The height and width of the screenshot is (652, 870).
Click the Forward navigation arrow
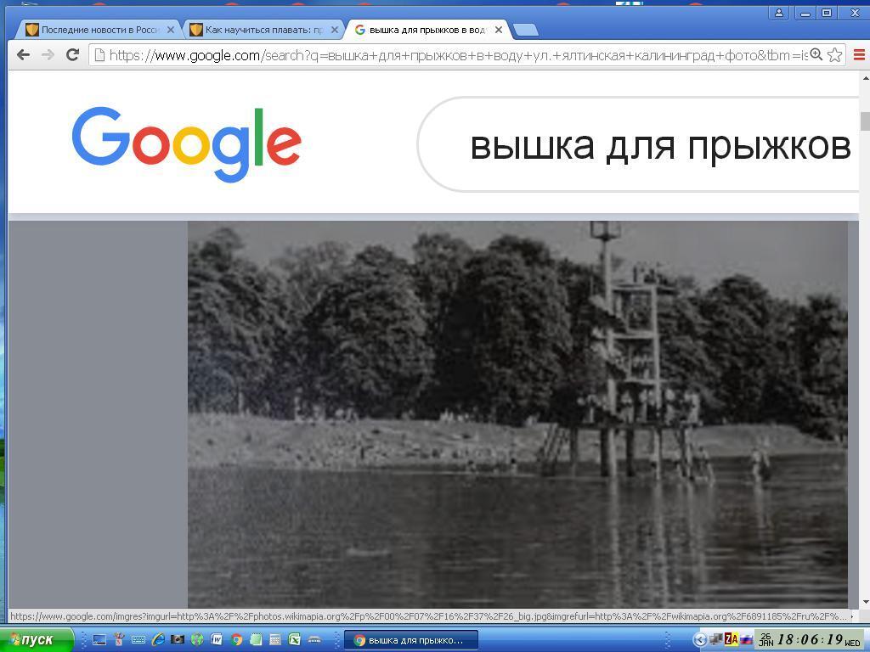(48, 54)
